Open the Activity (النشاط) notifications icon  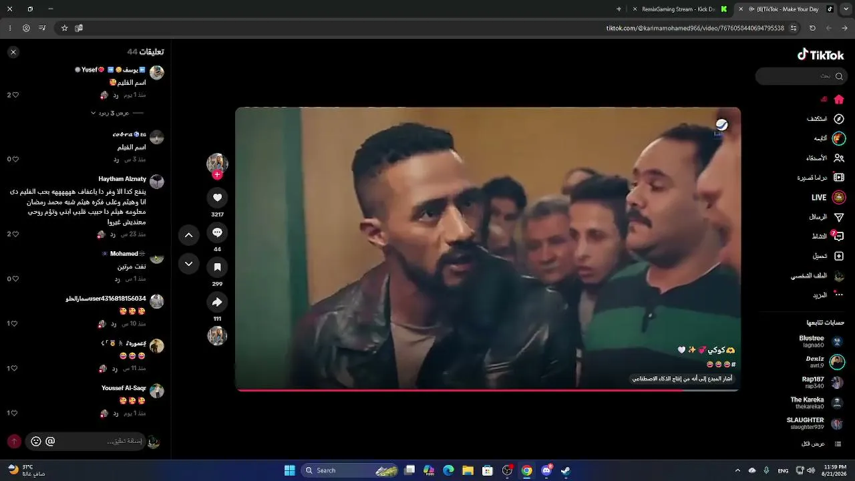tap(839, 236)
